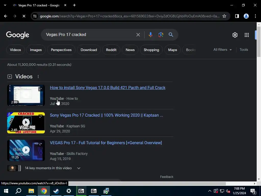Open 'How to install Sony Vegas 17.0.0' link
This screenshot has height=196, width=261.
coord(108,88)
